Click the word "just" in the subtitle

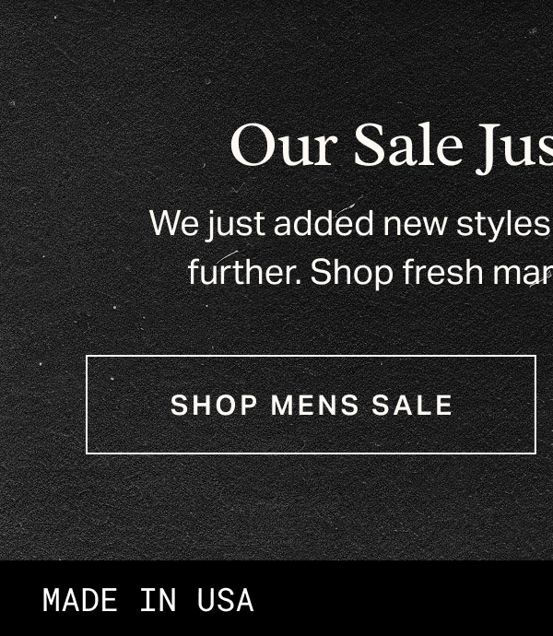tap(236, 225)
